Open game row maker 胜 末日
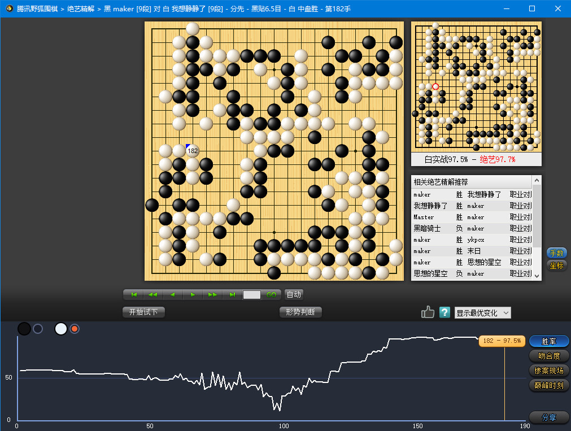 472,251
